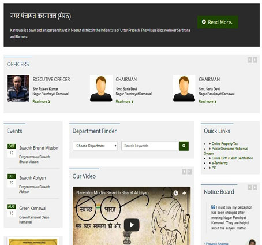
Task: Open the Swachh Bharat Mission event
Action: click(x=39, y=148)
